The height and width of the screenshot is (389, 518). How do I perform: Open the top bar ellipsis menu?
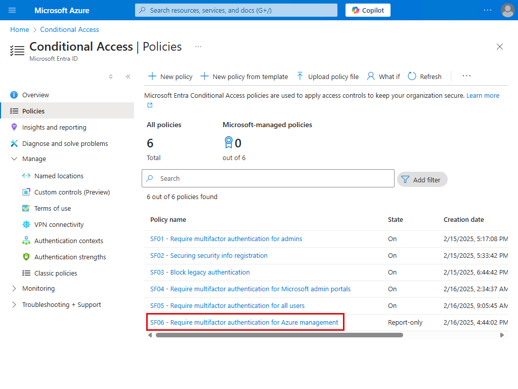pos(487,10)
